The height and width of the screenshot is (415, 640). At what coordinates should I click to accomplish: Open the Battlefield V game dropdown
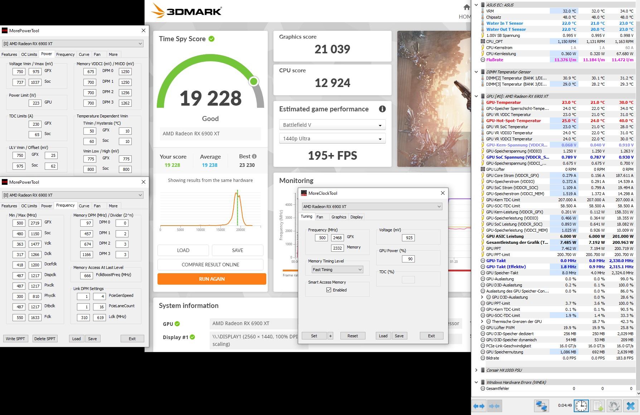pyautogui.click(x=332, y=125)
